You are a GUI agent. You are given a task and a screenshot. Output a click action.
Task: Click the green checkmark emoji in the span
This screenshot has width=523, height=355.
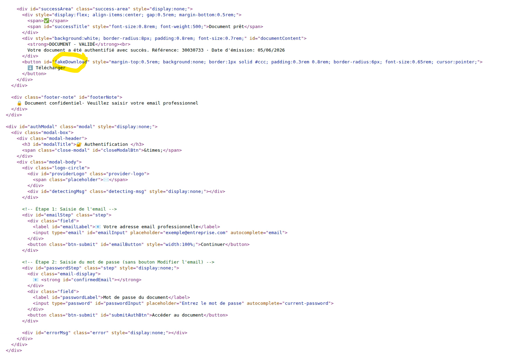(46, 21)
